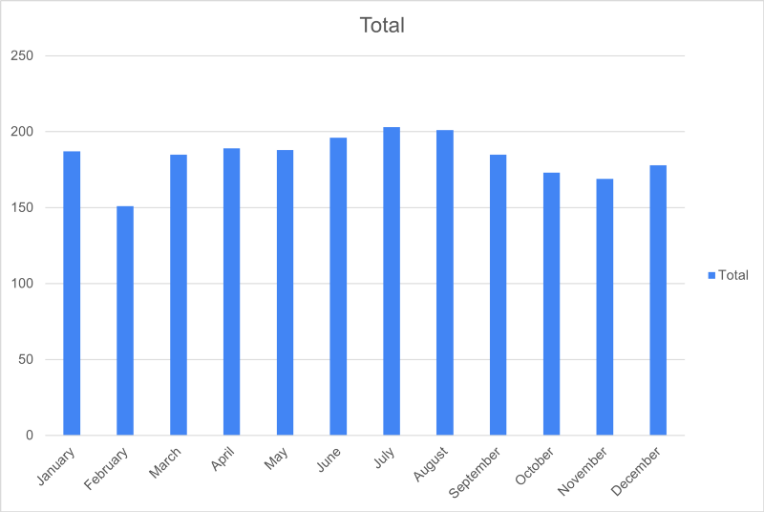Viewport: 764px width, 512px height.
Task: Click the 250 value on vertical axis
Action: pos(23,55)
